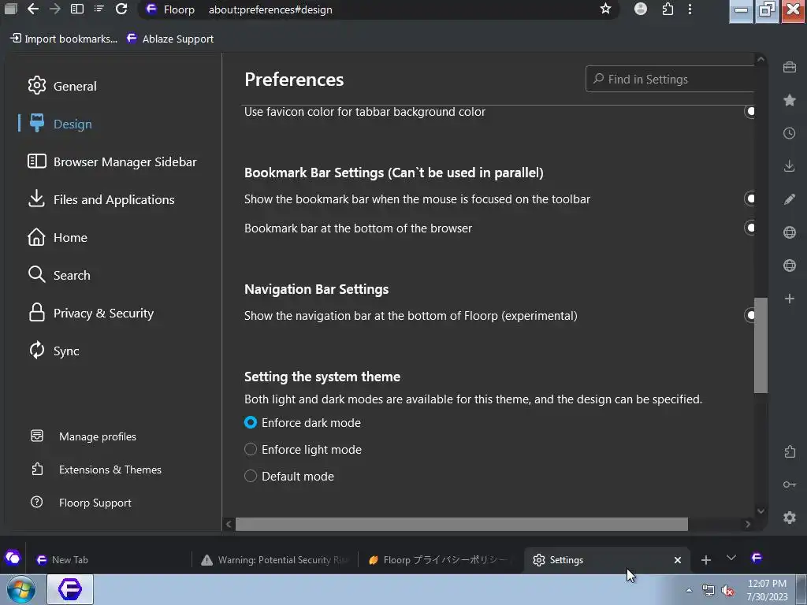Toggle bookmark bar at bottom of browser
The height and width of the screenshot is (605, 807).
[x=749, y=228]
